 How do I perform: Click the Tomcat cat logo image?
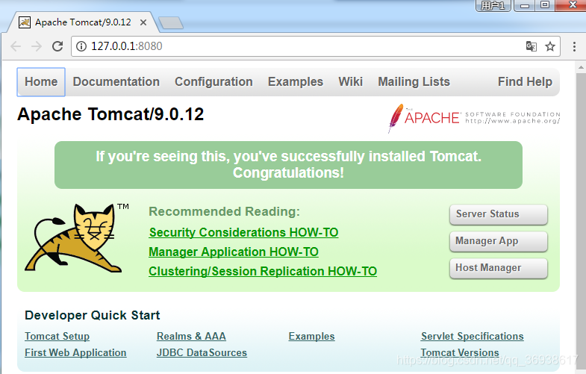coord(75,237)
